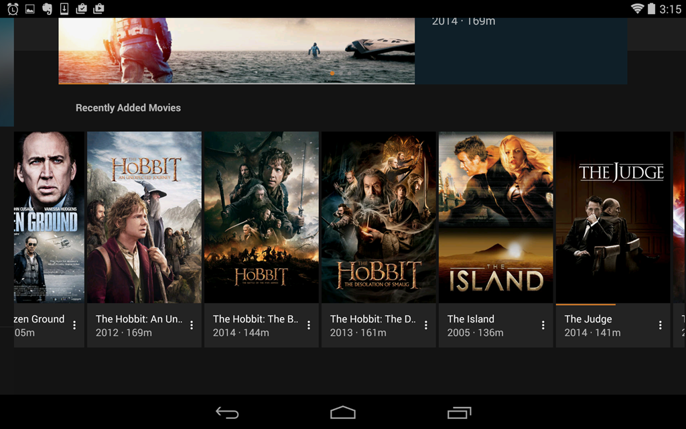
Task: Tap the Android home button
Action: point(342,412)
